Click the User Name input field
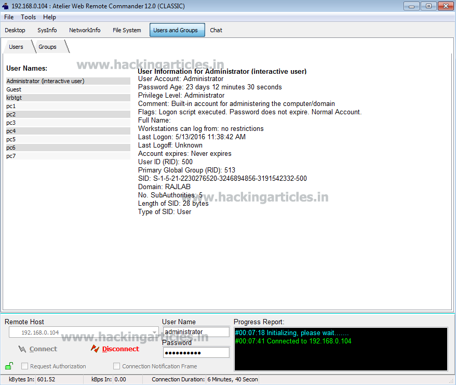Viewport: 456px width, 385px height. (x=196, y=332)
